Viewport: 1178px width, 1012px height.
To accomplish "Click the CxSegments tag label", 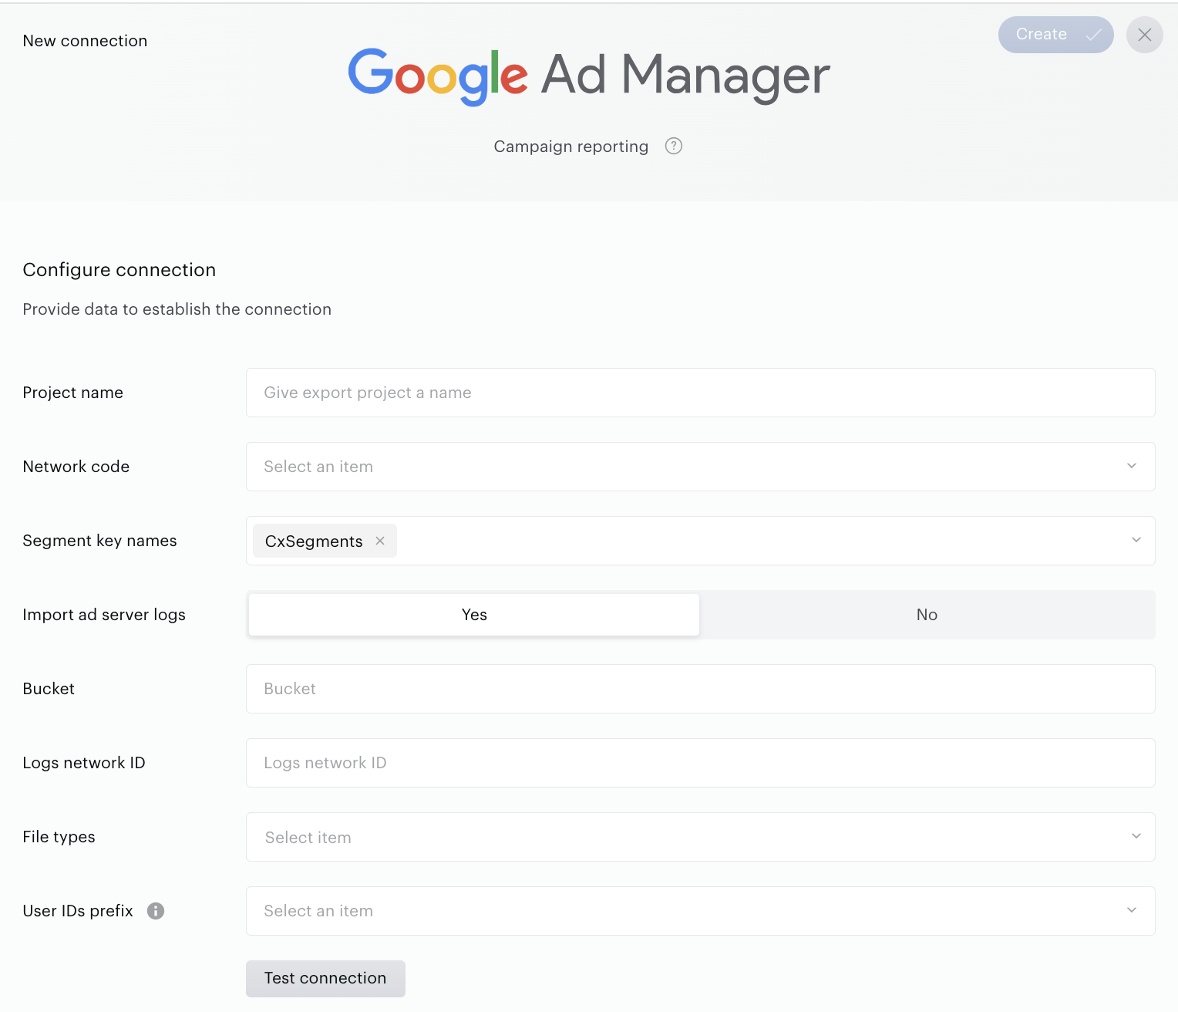I will tap(314, 541).
